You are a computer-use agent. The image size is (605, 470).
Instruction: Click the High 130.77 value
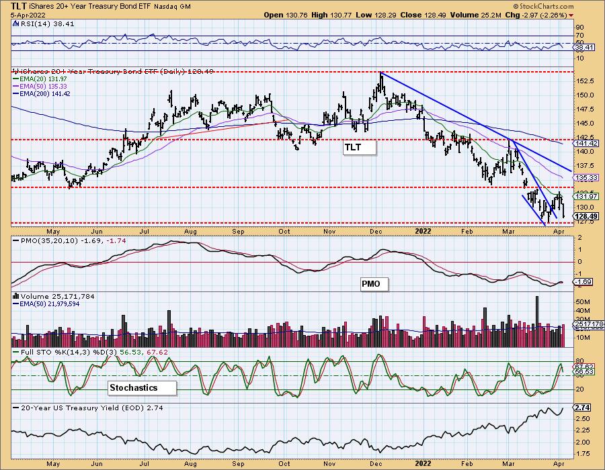[331, 15]
